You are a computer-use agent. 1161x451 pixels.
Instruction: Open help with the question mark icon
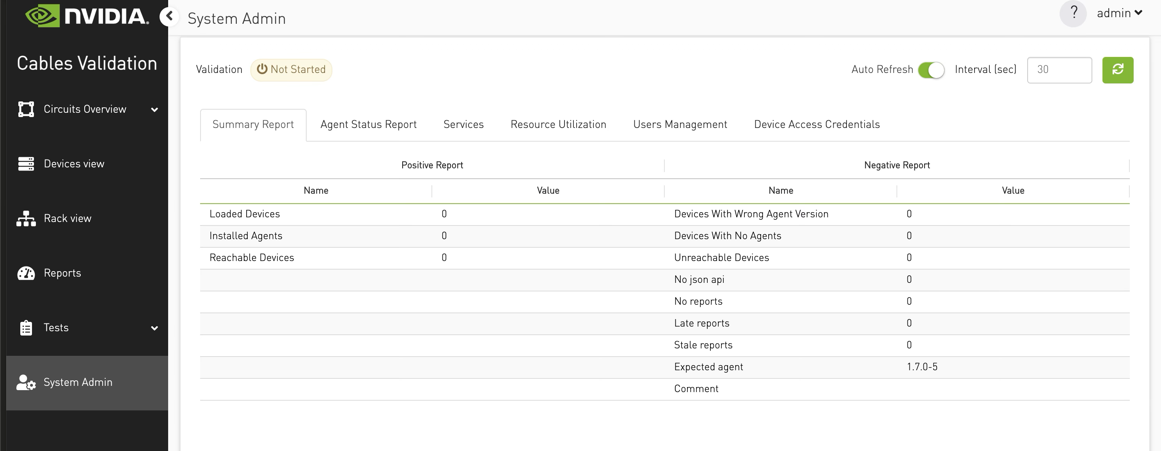click(x=1074, y=13)
